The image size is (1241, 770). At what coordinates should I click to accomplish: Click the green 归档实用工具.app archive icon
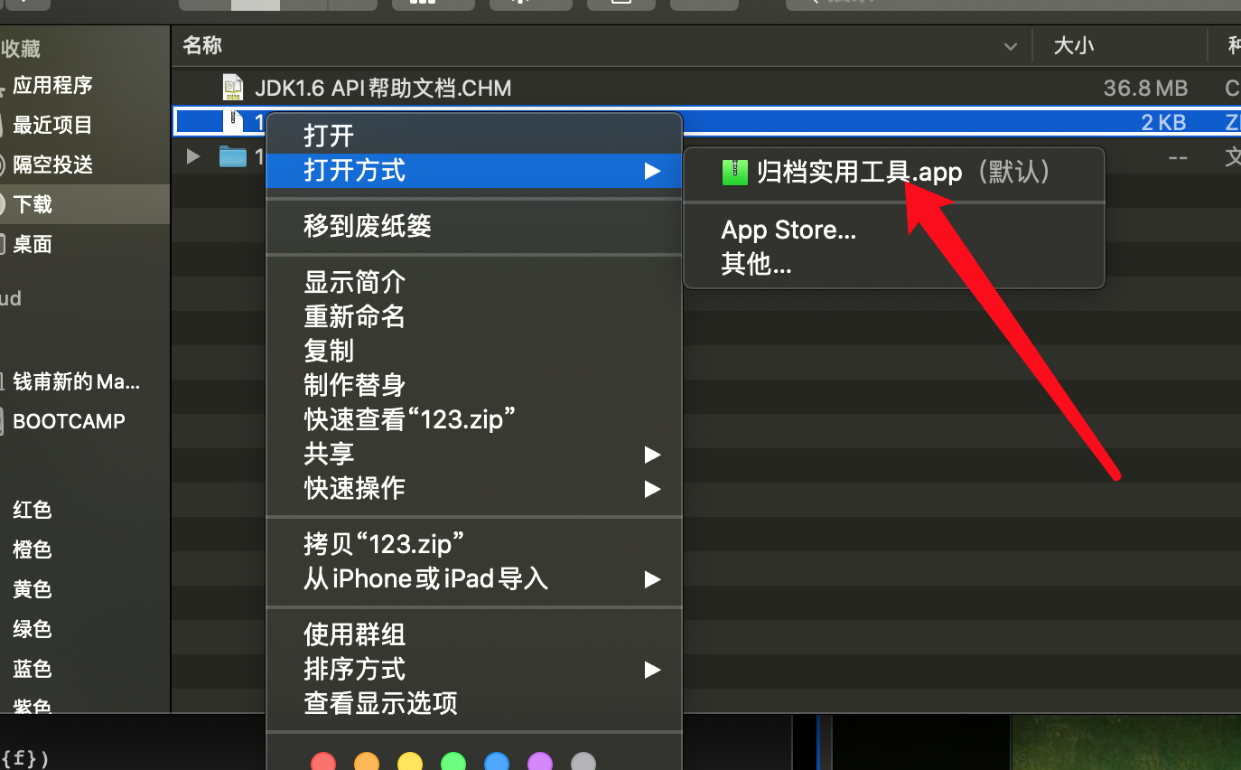(734, 172)
